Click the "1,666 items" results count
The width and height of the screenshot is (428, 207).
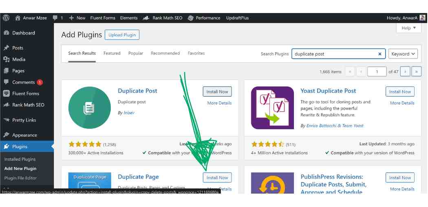click(x=330, y=72)
